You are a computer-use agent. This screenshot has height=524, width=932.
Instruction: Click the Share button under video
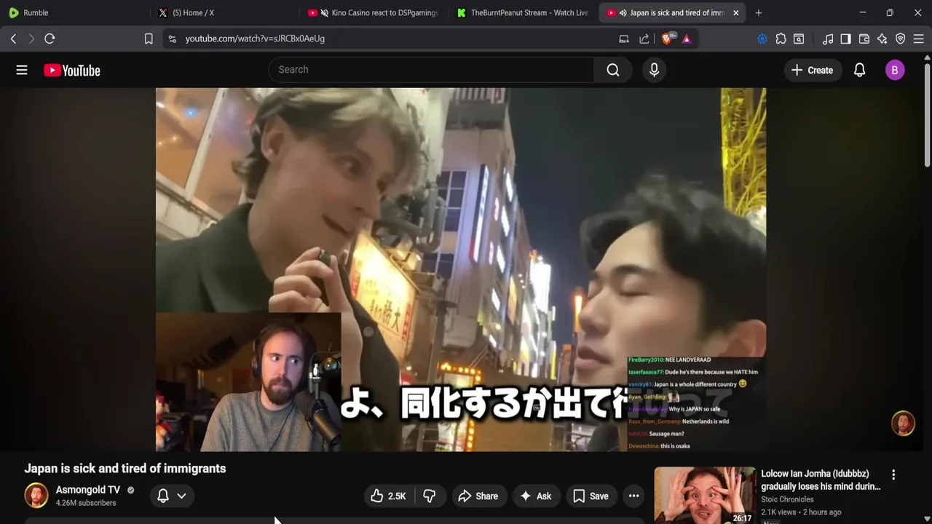tap(478, 496)
